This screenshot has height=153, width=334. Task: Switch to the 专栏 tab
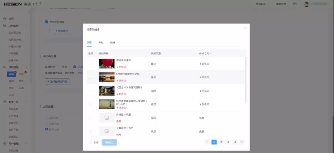[101, 43]
